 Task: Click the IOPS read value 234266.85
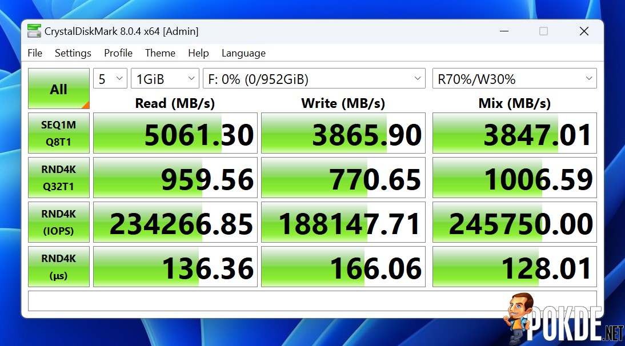click(175, 222)
